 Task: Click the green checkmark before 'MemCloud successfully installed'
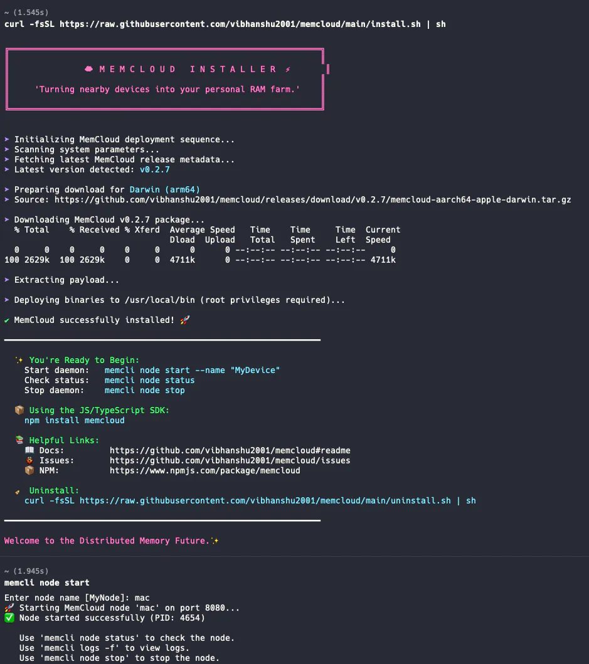(x=7, y=320)
